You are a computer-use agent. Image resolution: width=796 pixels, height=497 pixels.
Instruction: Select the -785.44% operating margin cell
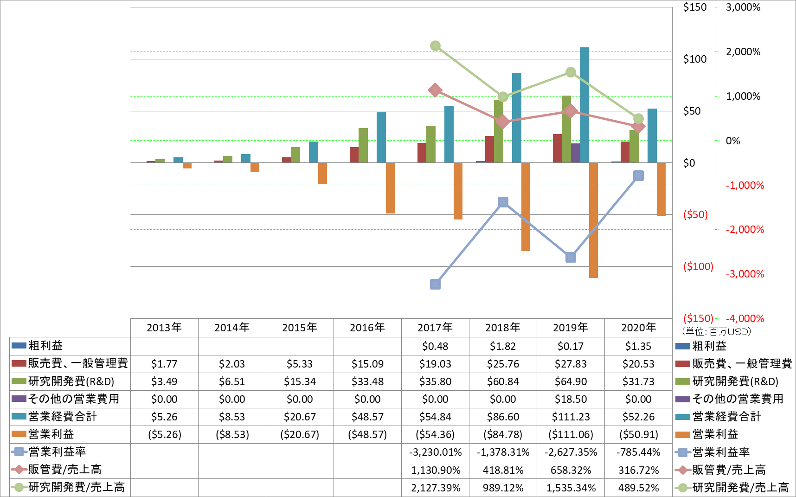[x=638, y=452]
